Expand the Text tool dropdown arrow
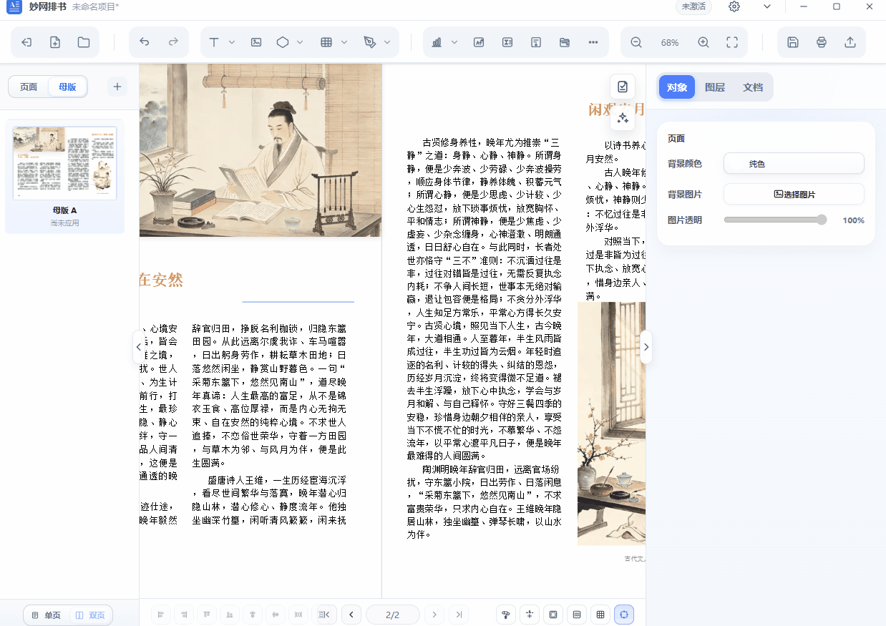886x626 pixels. pyautogui.click(x=232, y=42)
